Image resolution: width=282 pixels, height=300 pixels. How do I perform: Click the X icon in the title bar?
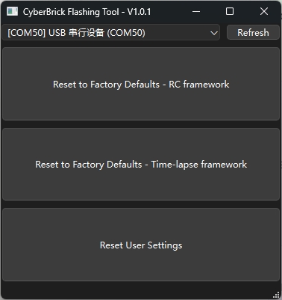pos(264,11)
